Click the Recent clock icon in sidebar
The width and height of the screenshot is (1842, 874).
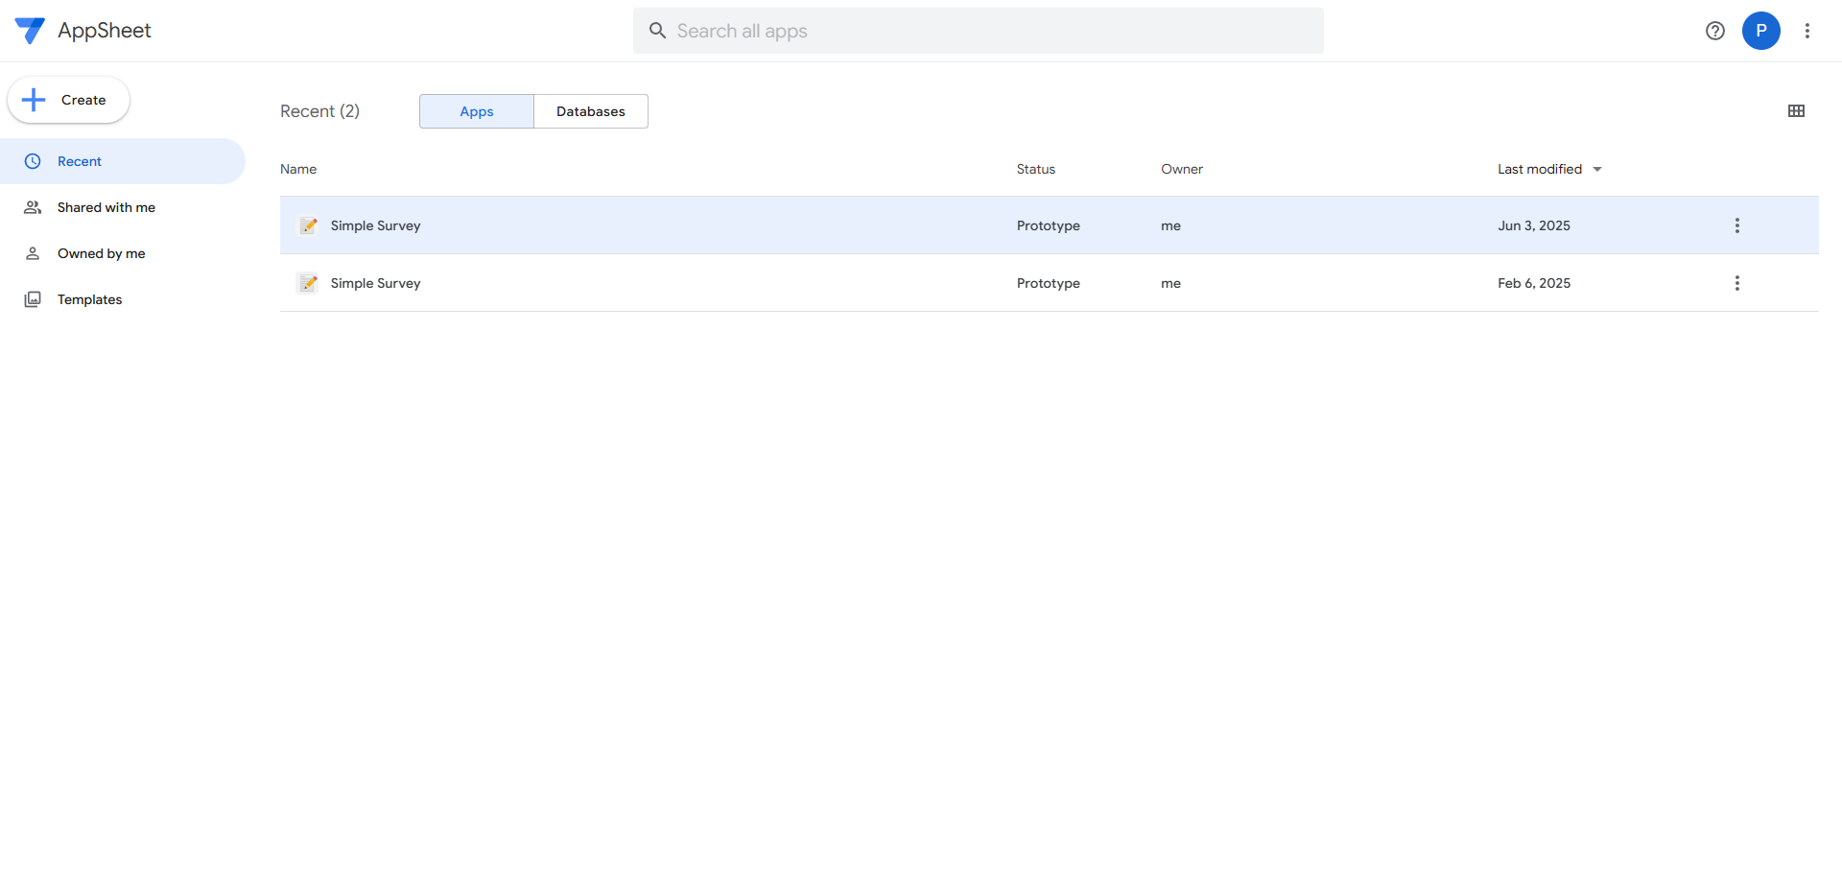click(32, 160)
